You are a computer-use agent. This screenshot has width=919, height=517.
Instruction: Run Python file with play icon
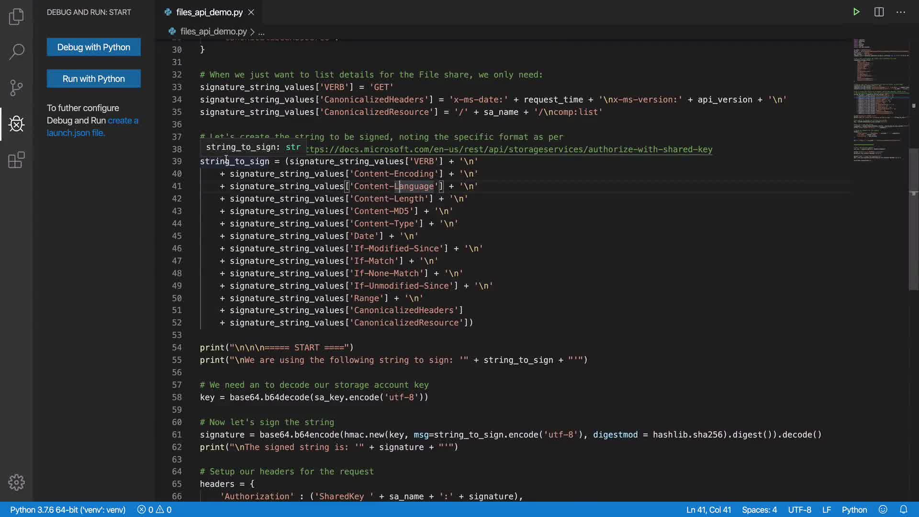click(x=856, y=12)
